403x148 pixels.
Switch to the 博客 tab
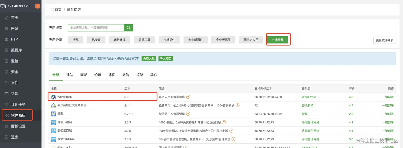(x=112, y=75)
